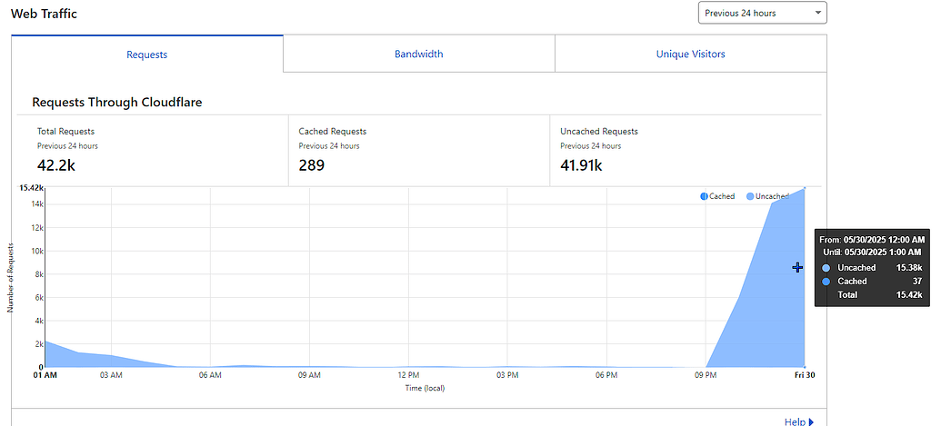
Task: Click the Total 15.42k tooltip row
Action: pos(872,295)
